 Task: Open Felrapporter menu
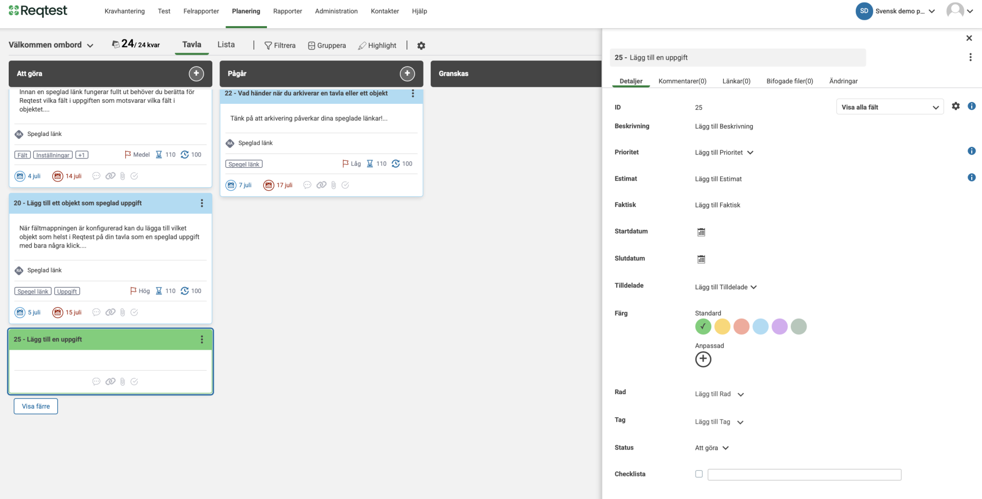(x=201, y=11)
